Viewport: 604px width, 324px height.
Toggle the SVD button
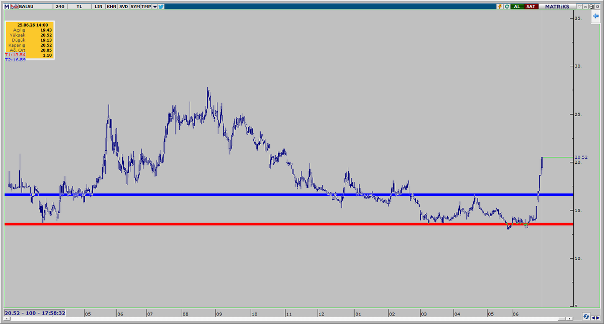point(123,7)
